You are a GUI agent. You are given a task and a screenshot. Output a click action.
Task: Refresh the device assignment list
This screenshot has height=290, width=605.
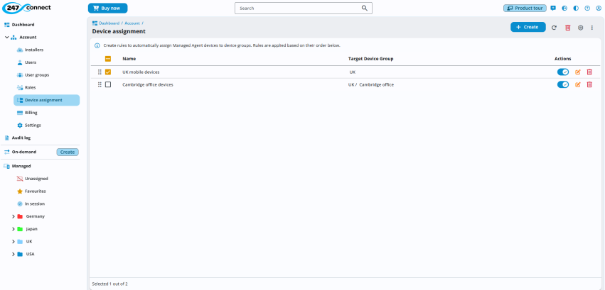pos(554,28)
